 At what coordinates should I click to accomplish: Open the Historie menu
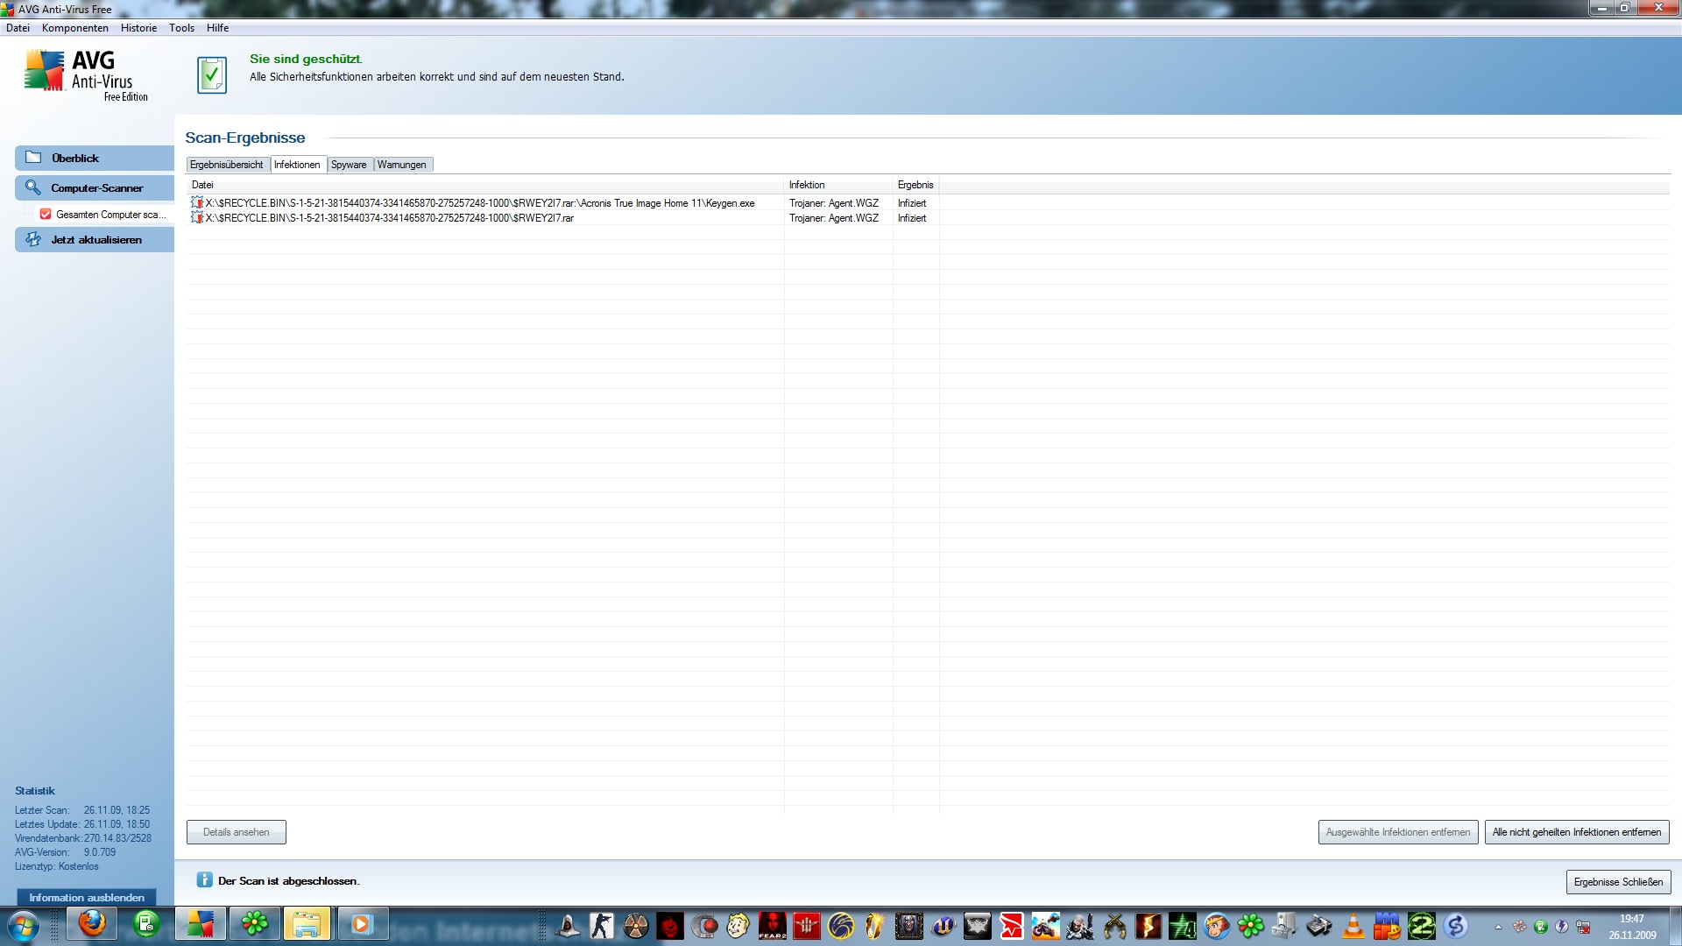(138, 28)
